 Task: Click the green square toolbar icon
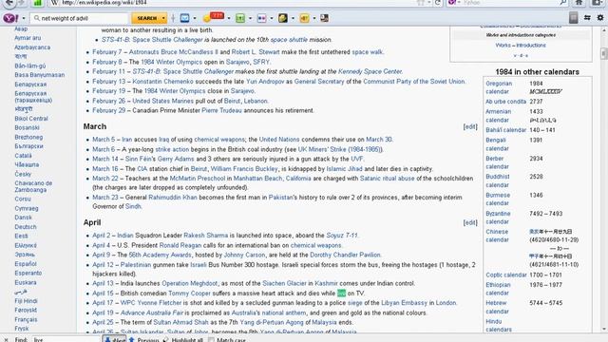click(240, 18)
